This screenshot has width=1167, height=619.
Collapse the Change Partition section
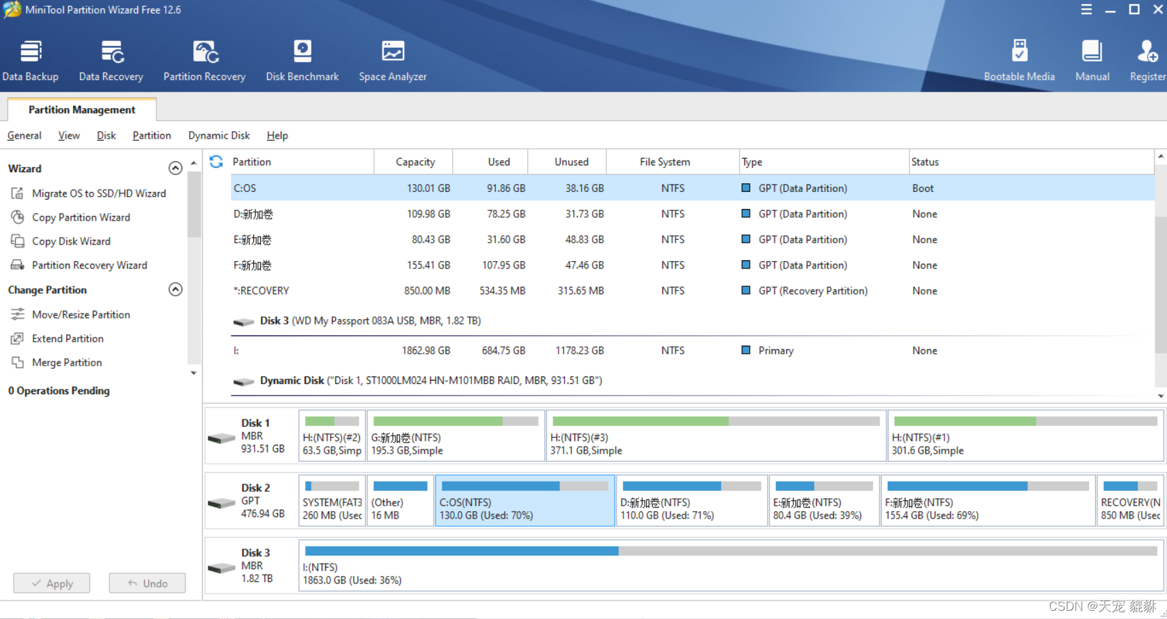[x=175, y=290]
